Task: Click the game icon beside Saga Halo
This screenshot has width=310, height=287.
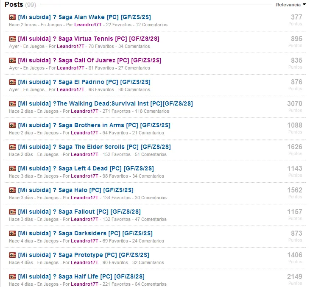Action: pos(12,190)
